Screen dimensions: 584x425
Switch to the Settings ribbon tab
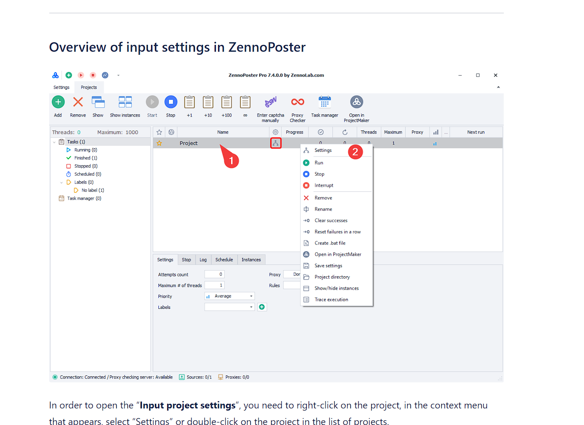(61, 87)
